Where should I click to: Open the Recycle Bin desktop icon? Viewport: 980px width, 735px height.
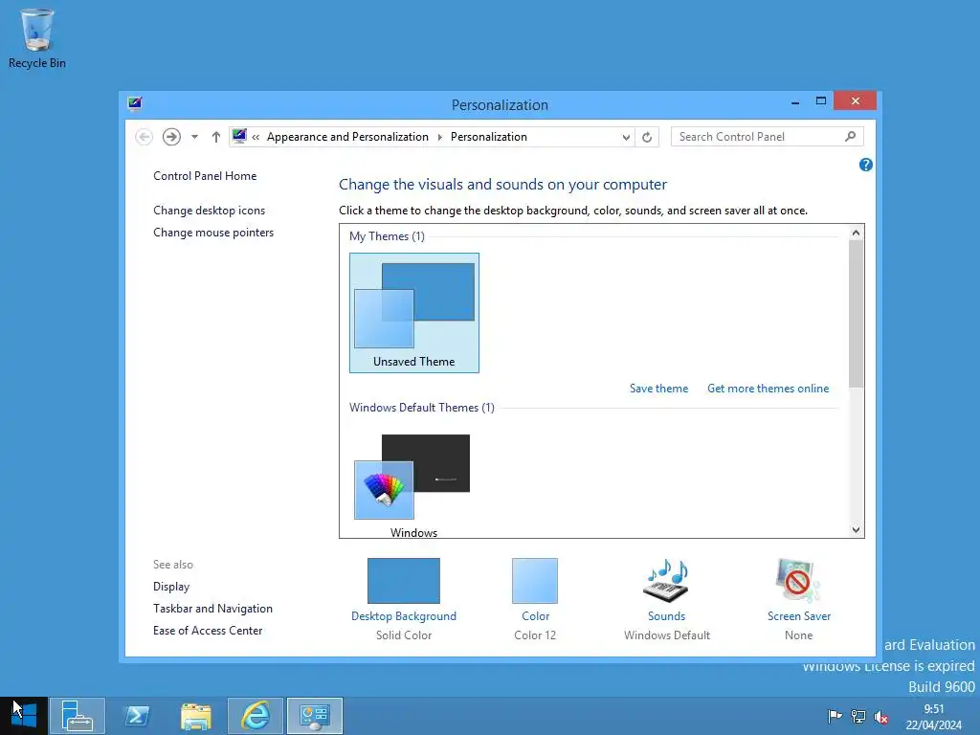tap(37, 38)
